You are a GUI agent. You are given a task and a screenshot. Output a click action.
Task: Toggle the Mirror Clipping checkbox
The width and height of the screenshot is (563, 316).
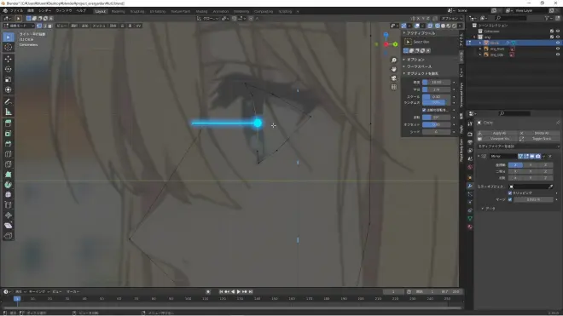pyautogui.click(x=510, y=193)
